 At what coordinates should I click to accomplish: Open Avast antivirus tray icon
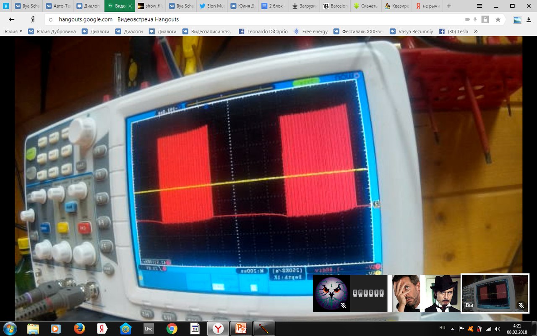click(x=471, y=328)
